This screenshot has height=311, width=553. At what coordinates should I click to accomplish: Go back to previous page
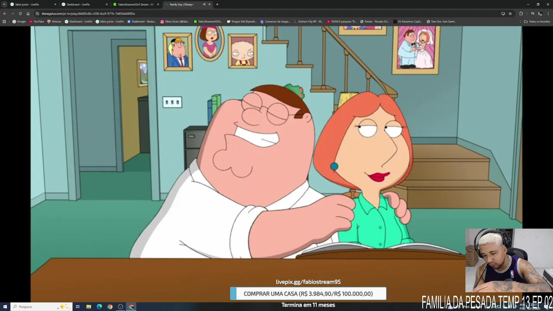[x=5, y=13]
